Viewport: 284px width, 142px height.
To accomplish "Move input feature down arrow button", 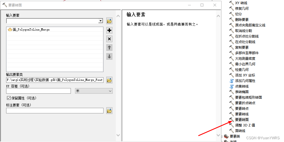I will click(109, 56).
